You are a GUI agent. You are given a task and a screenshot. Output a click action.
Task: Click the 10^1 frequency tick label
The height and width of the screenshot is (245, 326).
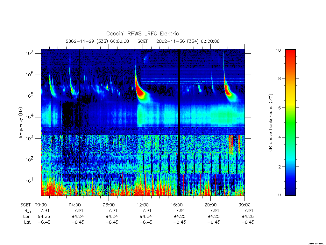[x=30, y=181]
